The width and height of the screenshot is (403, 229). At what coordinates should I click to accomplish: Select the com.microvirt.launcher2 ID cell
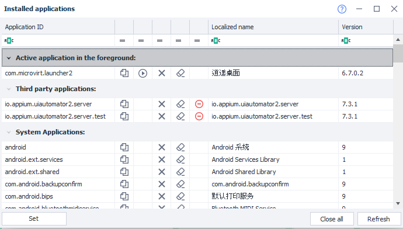click(58, 73)
